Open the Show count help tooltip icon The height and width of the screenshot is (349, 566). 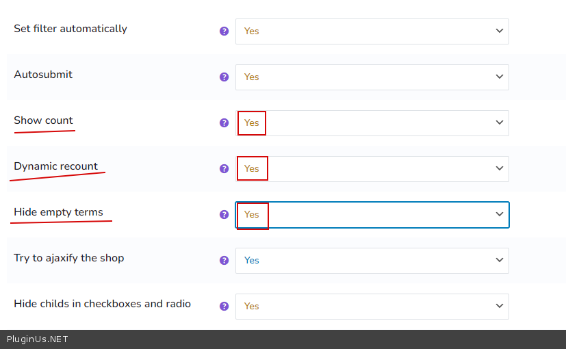(224, 123)
